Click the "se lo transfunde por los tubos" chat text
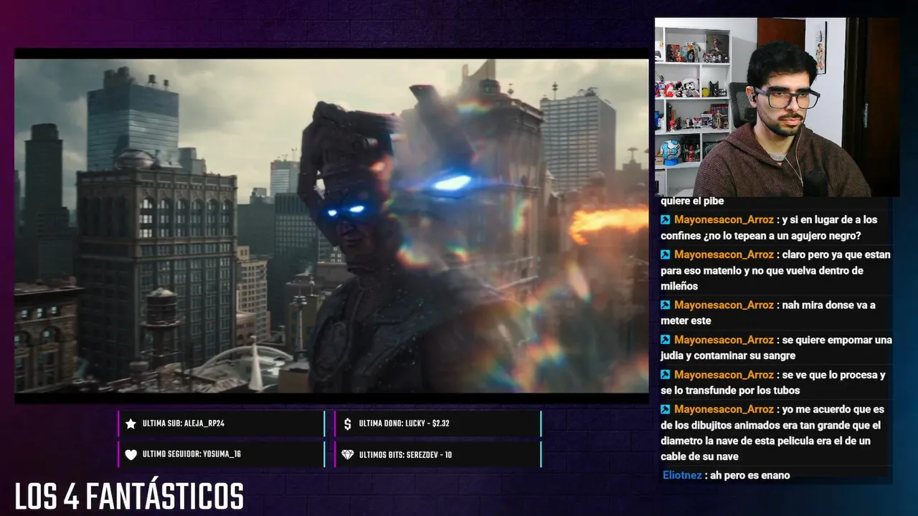918x516 pixels. (x=730, y=391)
